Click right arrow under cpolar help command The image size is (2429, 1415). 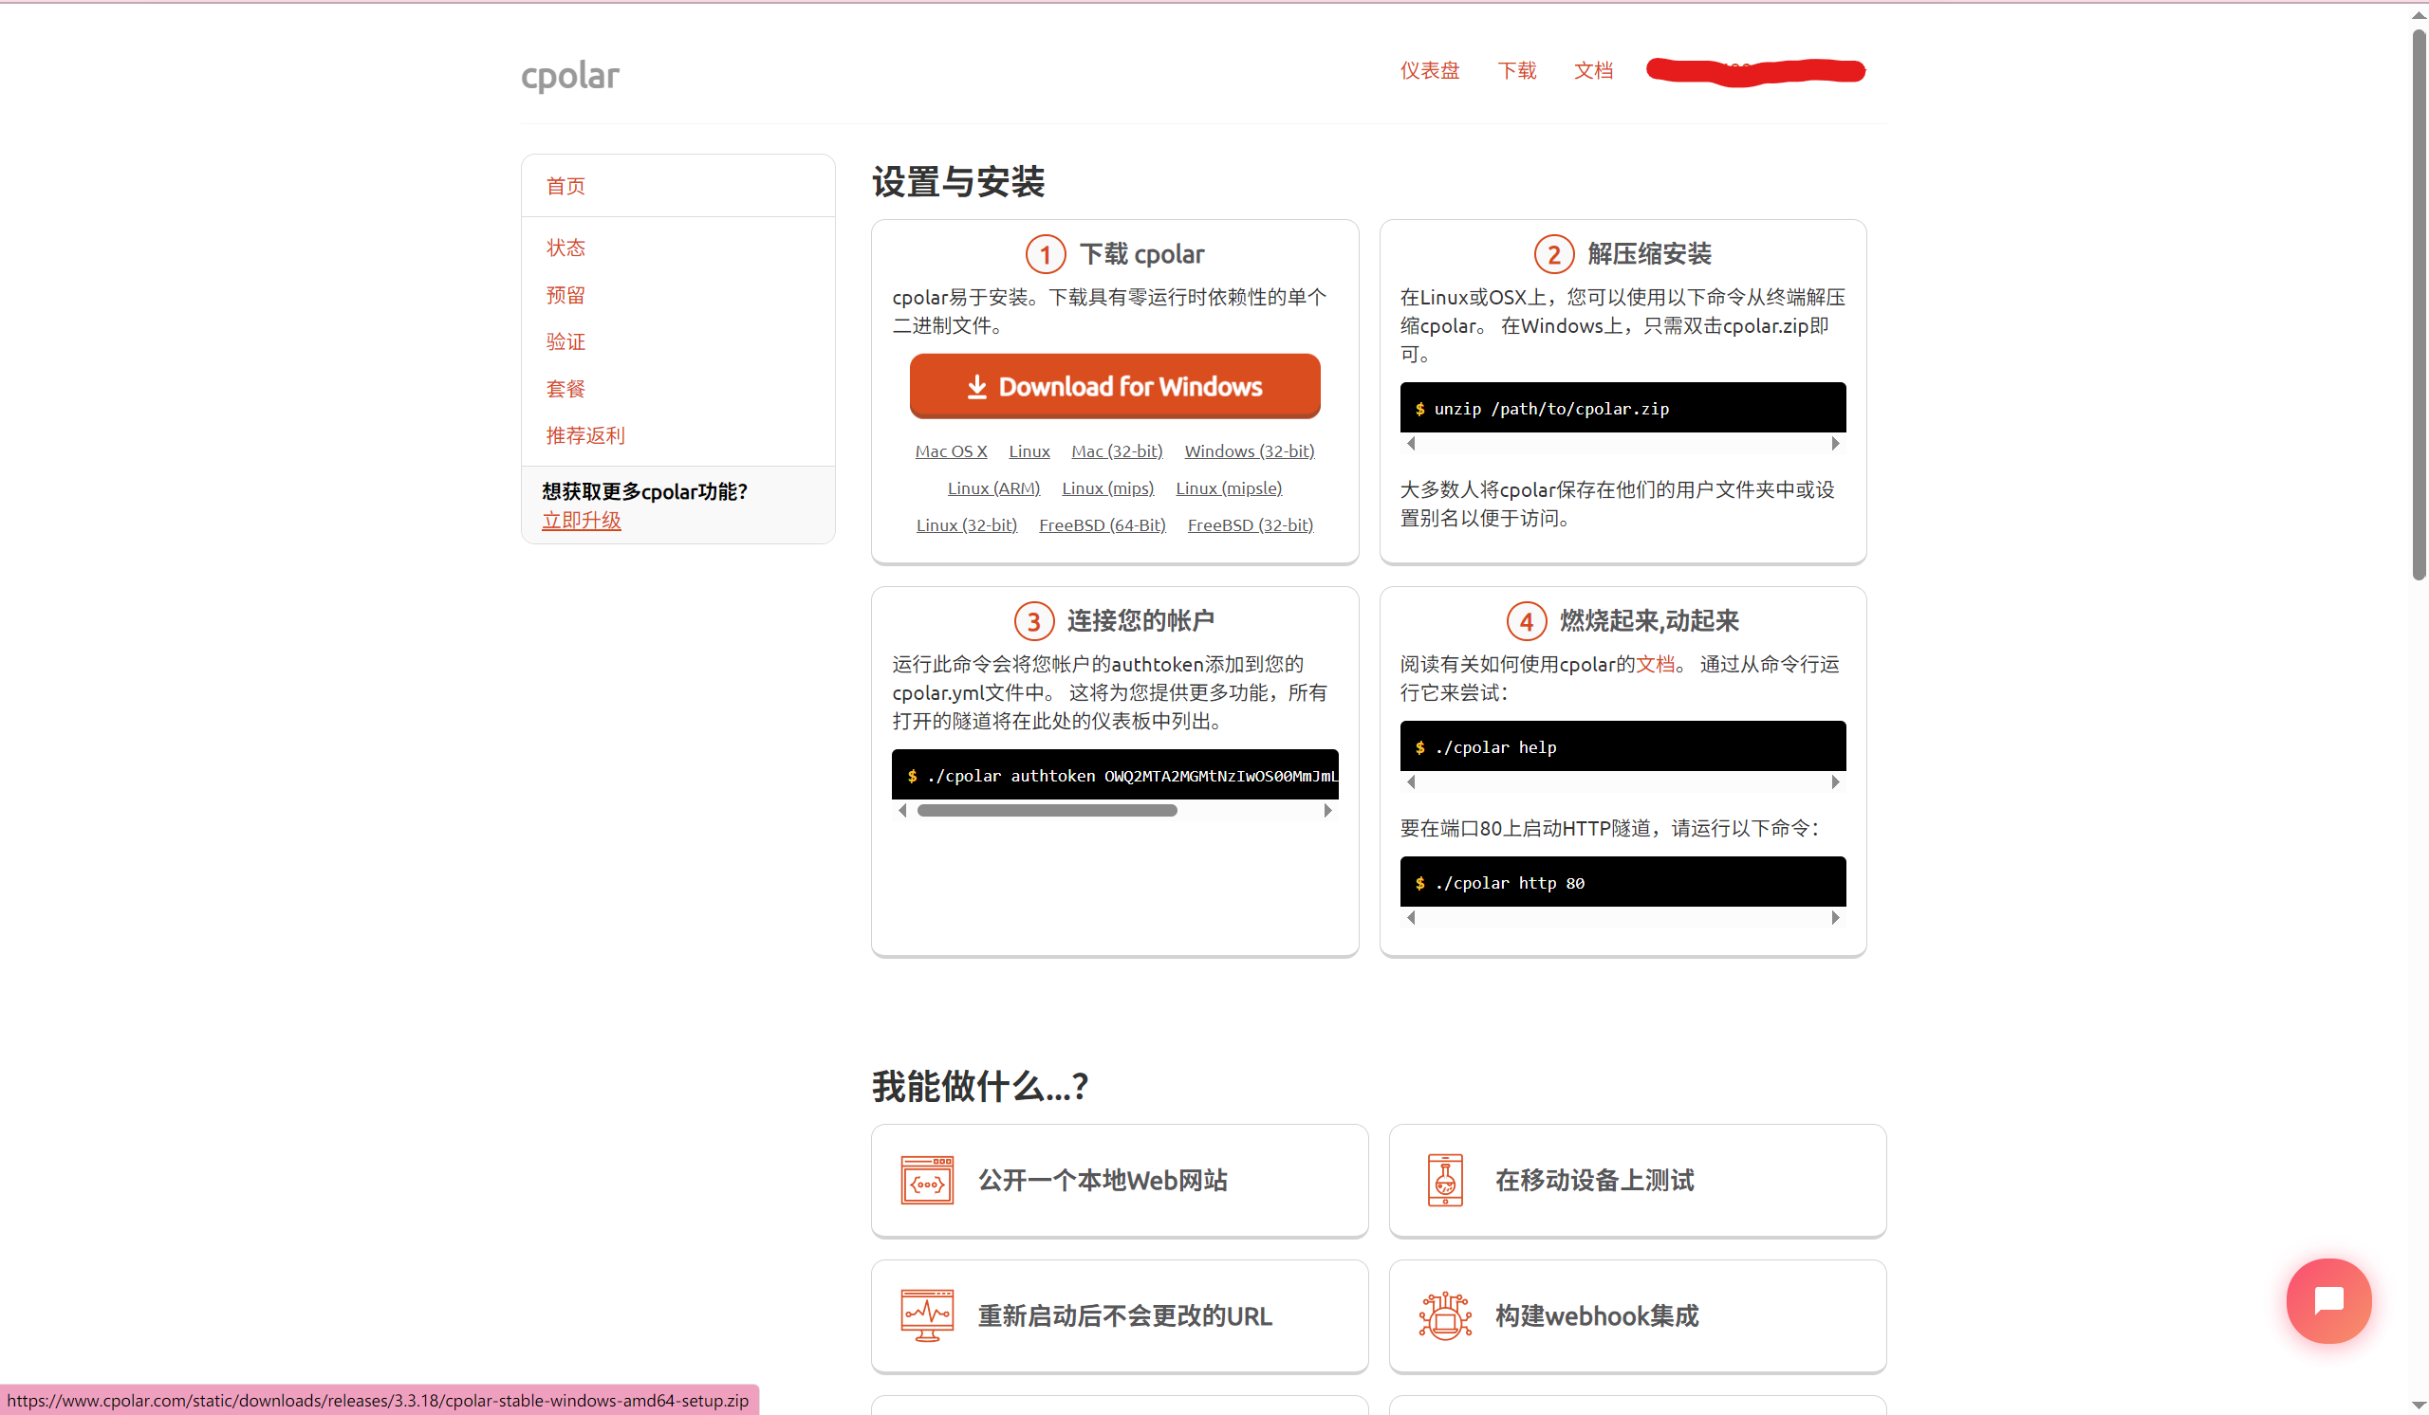click(x=1835, y=782)
